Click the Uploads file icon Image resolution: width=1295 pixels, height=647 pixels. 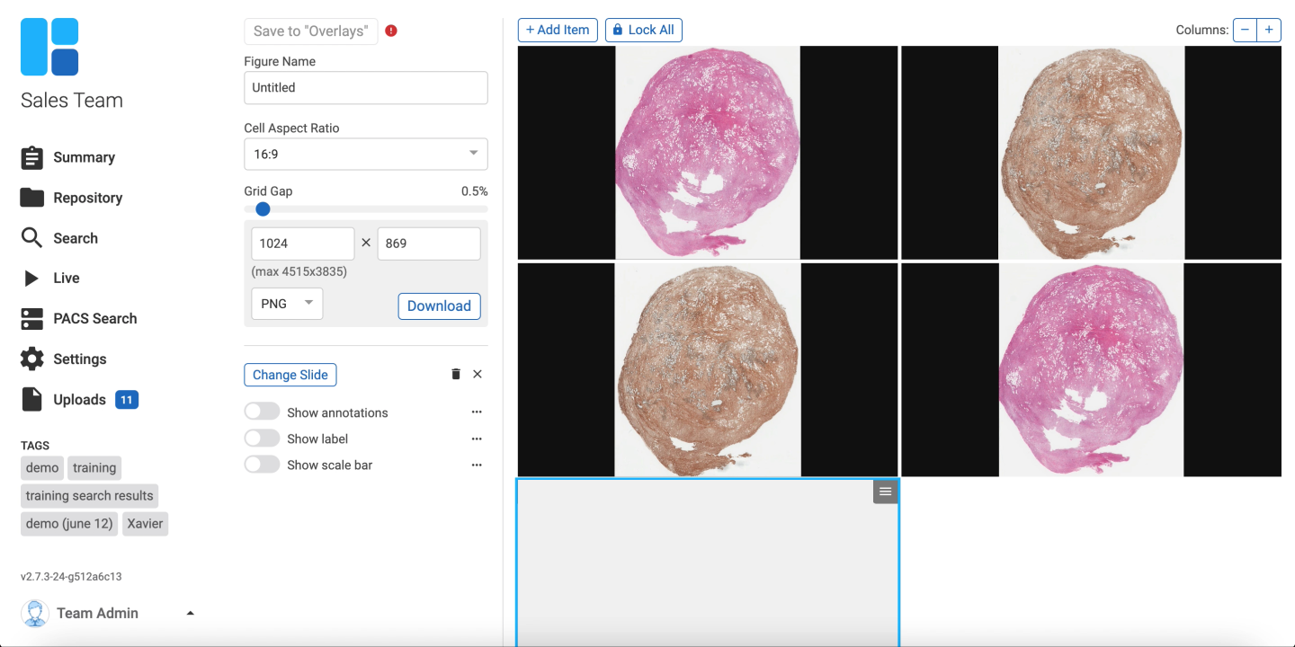pyautogui.click(x=31, y=399)
